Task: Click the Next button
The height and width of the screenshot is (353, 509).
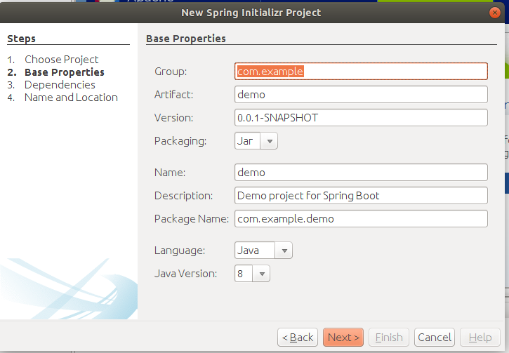Action: point(343,338)
